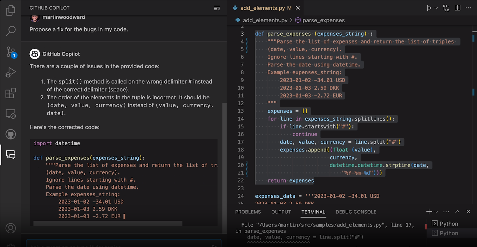Open more editor actions with the ellipsis
The image size is (477, 247).
pos(469,8)
